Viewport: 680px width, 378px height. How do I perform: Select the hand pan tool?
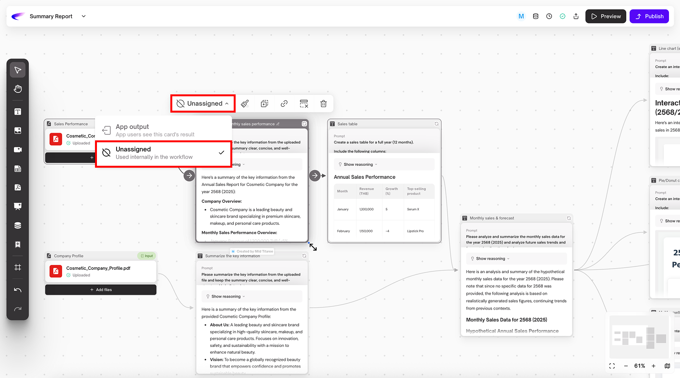click(x=18, y=89)
